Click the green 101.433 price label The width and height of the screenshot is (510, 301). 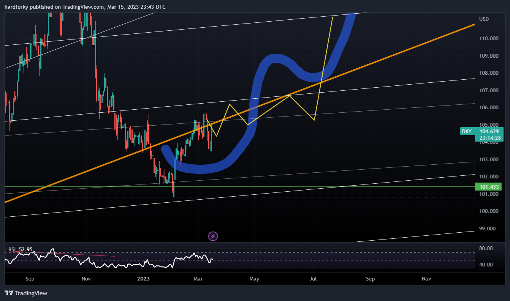(x=489, y=187)
